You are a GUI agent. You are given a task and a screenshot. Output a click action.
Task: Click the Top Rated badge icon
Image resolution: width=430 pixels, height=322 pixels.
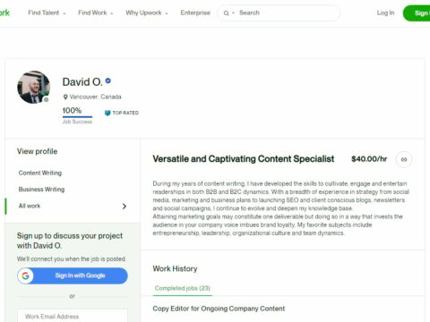(x=107, y=113)
